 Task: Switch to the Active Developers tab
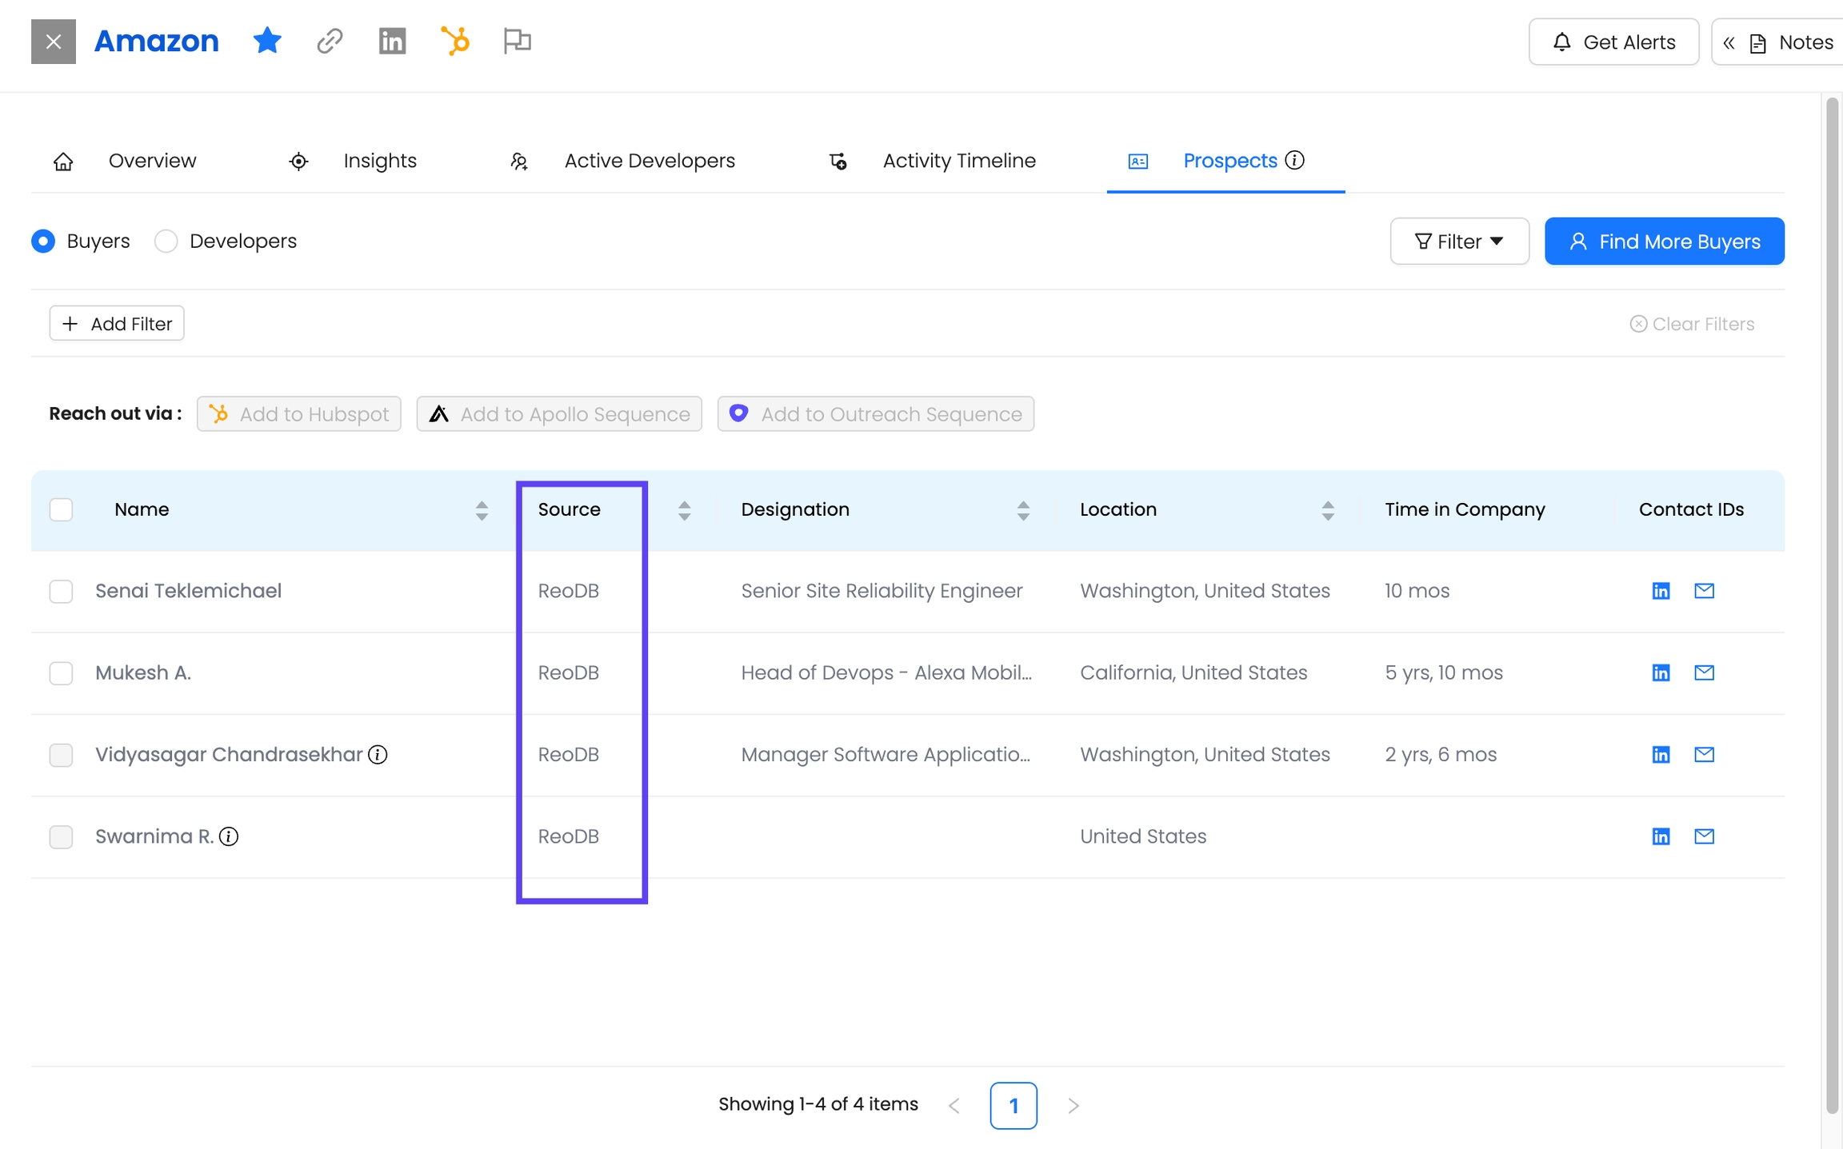[649, 161]
